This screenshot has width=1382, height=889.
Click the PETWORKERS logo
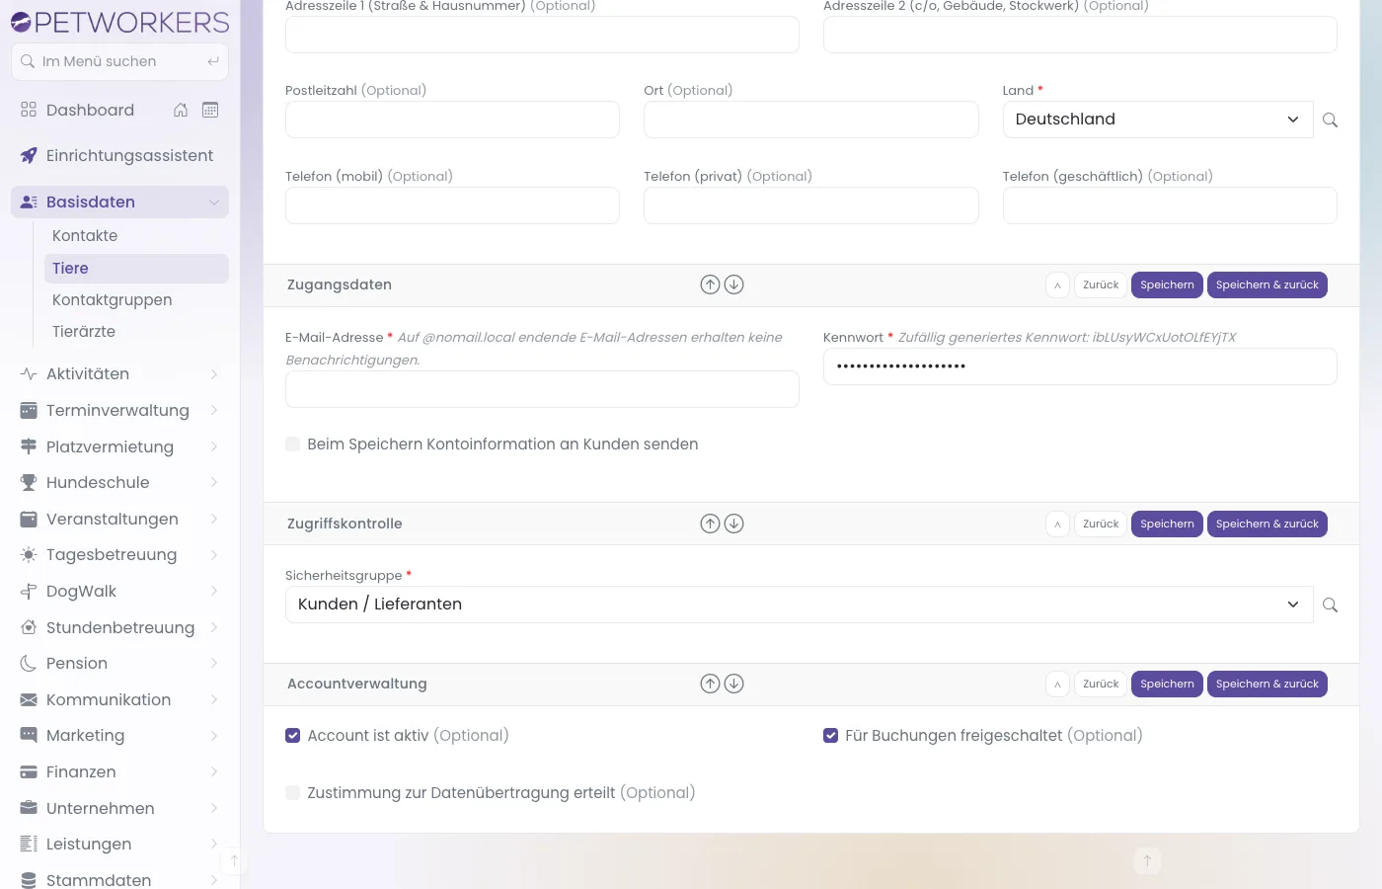click(x=119, y=22)
